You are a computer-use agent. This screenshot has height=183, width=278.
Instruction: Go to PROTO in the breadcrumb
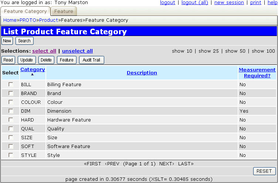(x=28, y=20)
